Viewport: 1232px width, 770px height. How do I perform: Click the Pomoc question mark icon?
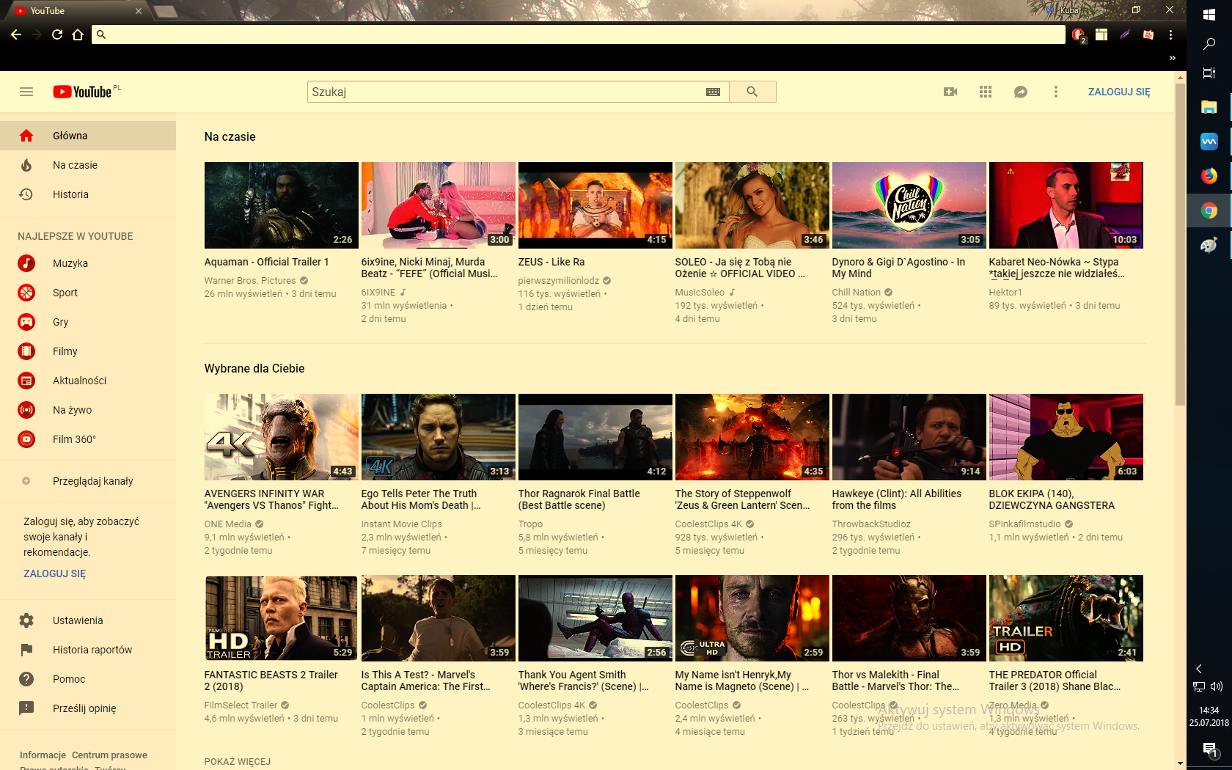pyautogui.click(x=26, y=679)
